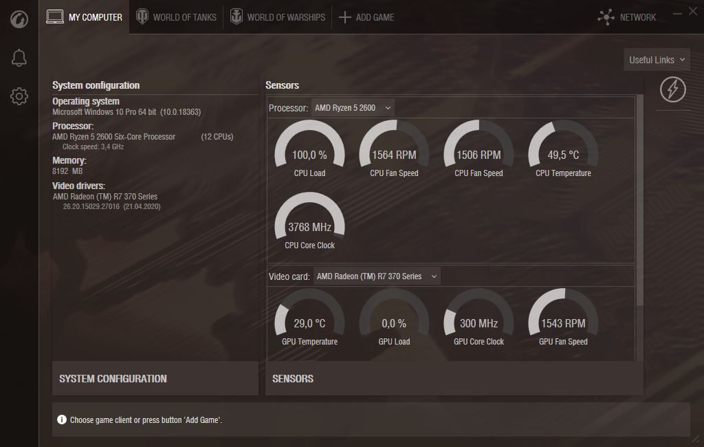Click the '(12 CPUs)' text

217,137
